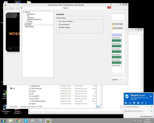This screenshot has width=154, height=123.
Task: Open TeamViewer whiteboard marker tool
Action: 142,103
